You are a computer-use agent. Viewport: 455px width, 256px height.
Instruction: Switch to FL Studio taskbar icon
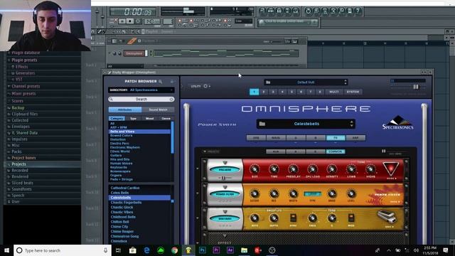click(188, 250)
